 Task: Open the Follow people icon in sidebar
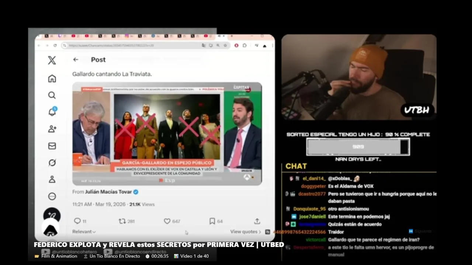click(52, 129)
